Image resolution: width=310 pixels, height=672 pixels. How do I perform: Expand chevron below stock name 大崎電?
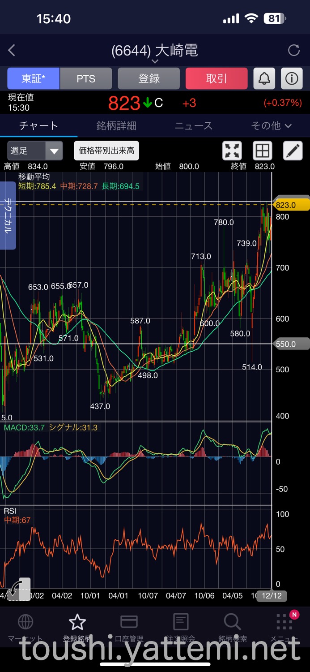click(155, 61)
